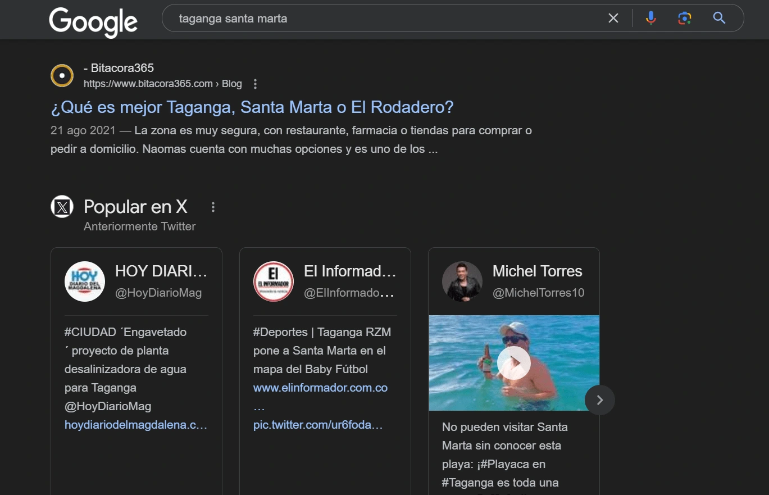The height and width of the screenshot is (495, 769).
Task: Open the three-dot menu next to Bitacora365 URL
Action: (255, 84)
